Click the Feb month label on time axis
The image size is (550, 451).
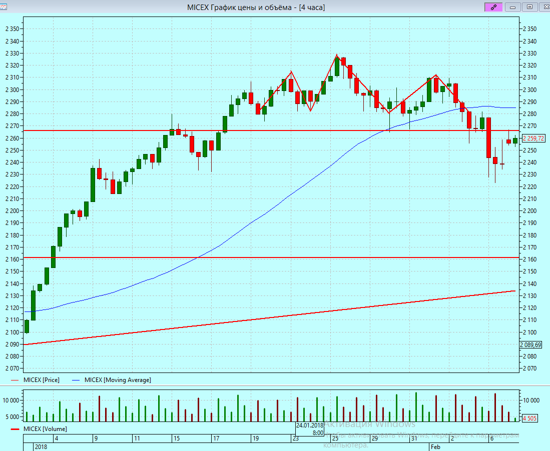(435, 447)
